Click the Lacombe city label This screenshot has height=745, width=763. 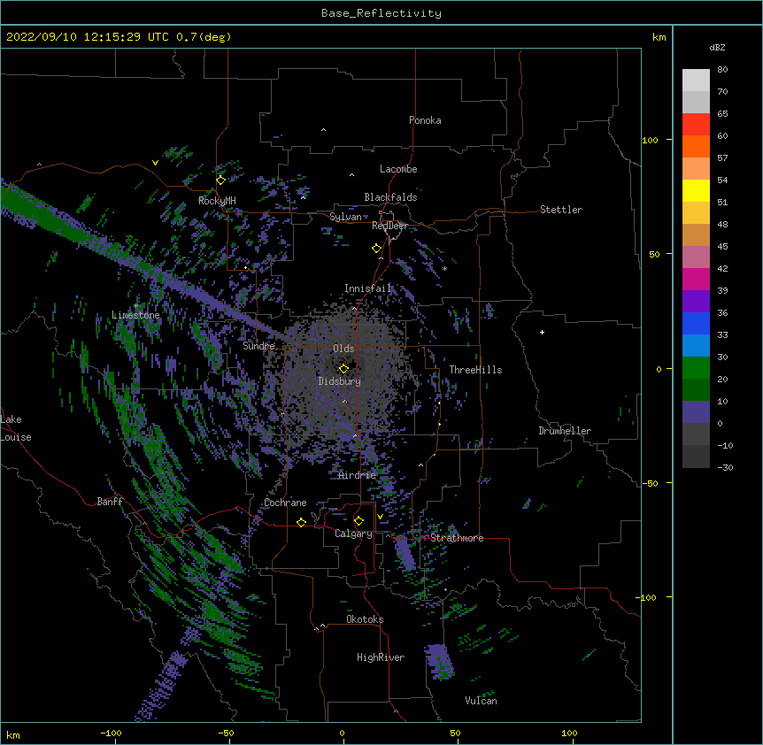point(398,169)
